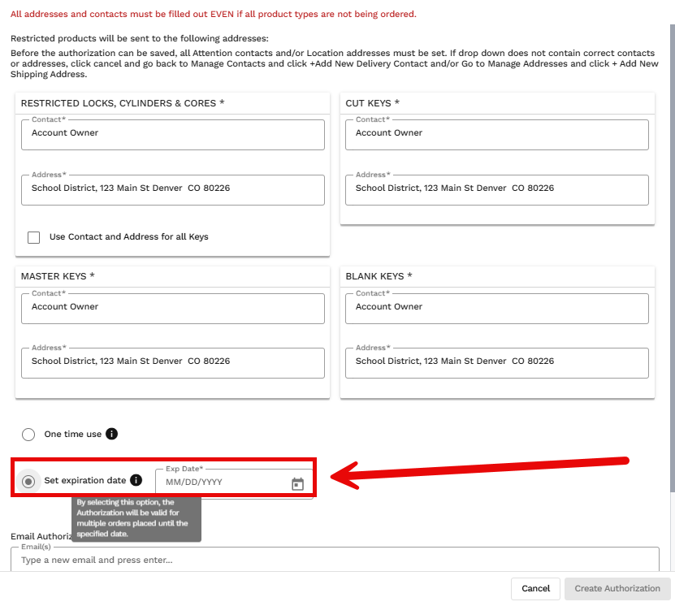Image resolution: width=675 pixels, height=606 pixels.
Task: Click the Set expiration date label text
Action: click(x=84, y=480)
